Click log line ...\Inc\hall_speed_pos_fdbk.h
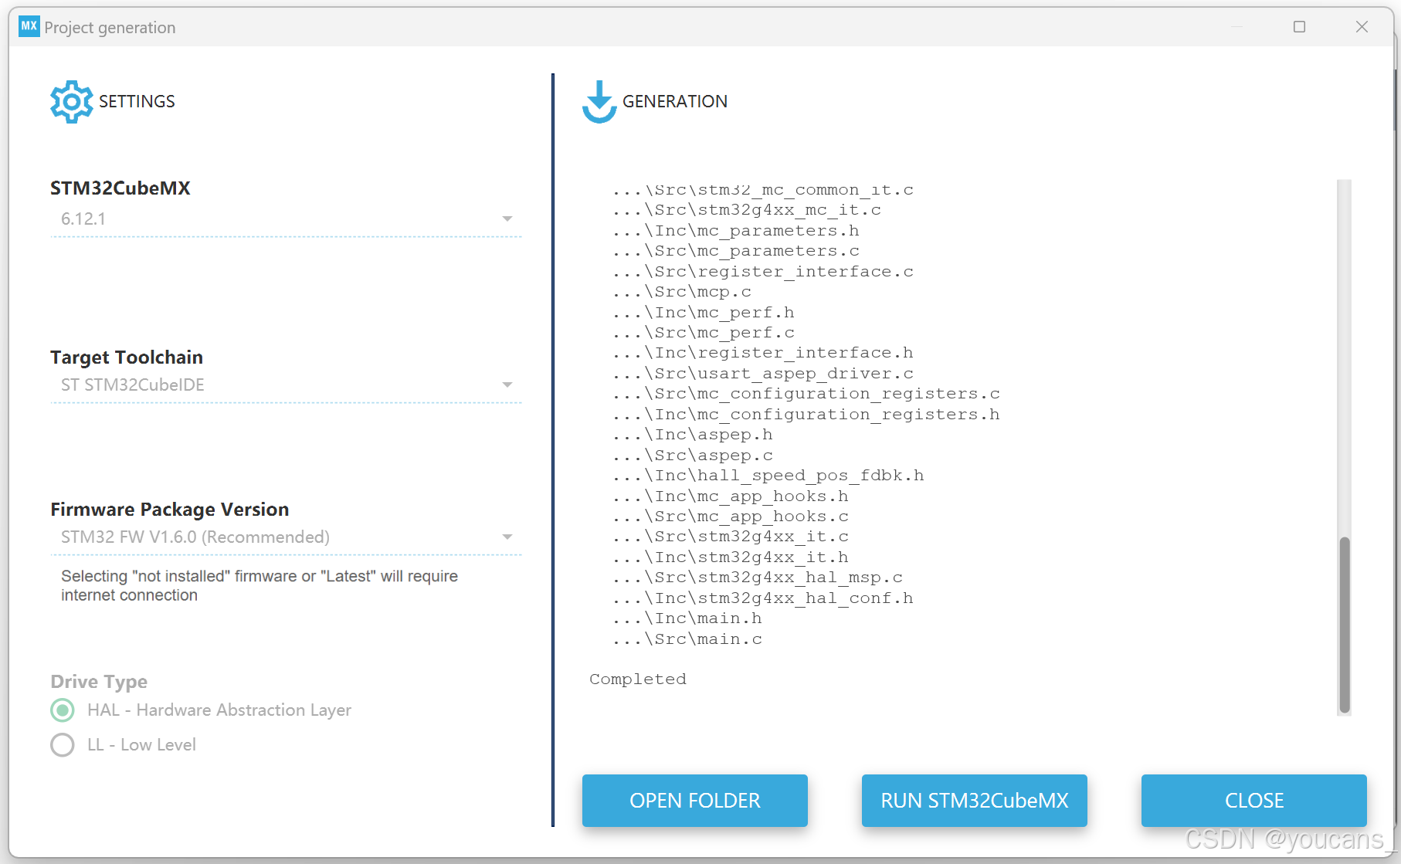 (x=768, y=476)
